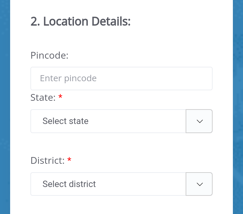The height and width of the screenshot is (214, 243).
Task: Click blank area above Location Details heading
Action: click(122, 6)
